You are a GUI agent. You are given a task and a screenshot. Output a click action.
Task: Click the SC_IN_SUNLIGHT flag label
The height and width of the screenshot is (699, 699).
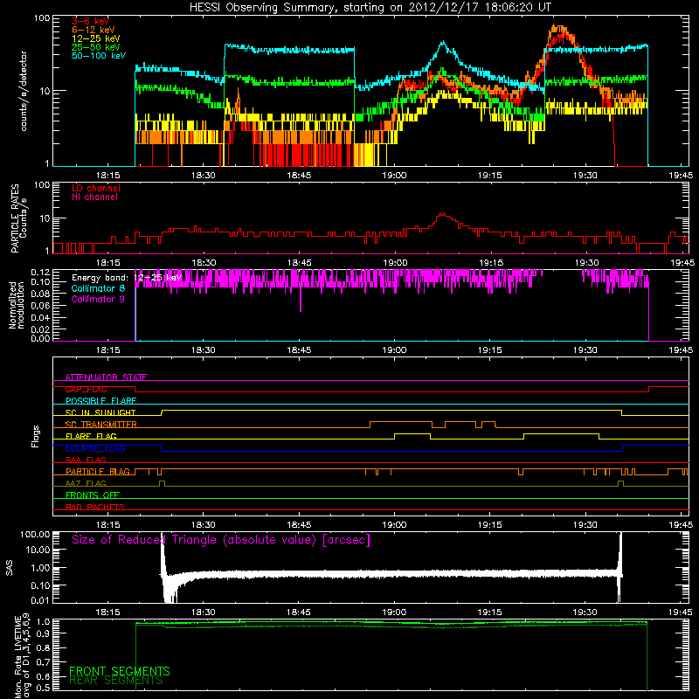point(100,412)
